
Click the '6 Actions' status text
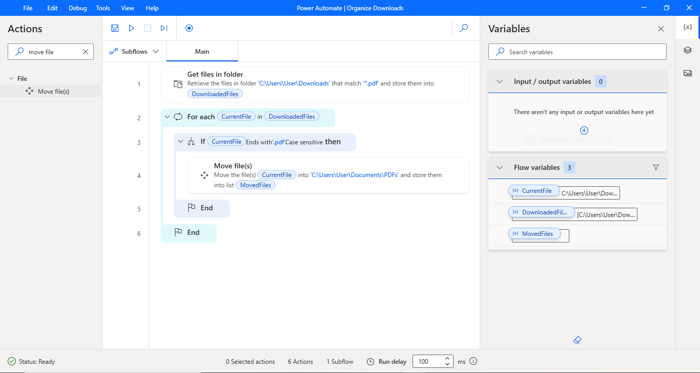(300, 362)
